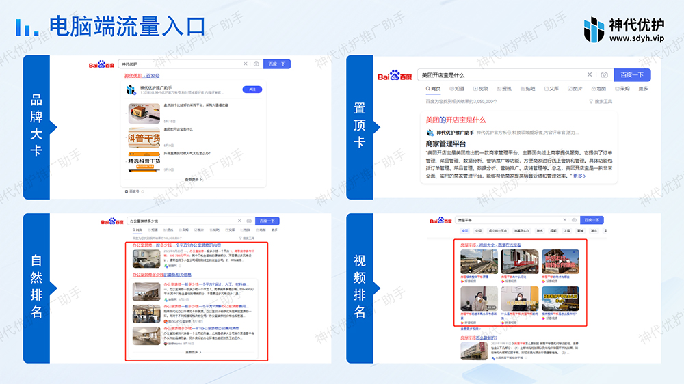
Task: Open the 科普干货 article thumbnail
Action: (x=144, y=138)
